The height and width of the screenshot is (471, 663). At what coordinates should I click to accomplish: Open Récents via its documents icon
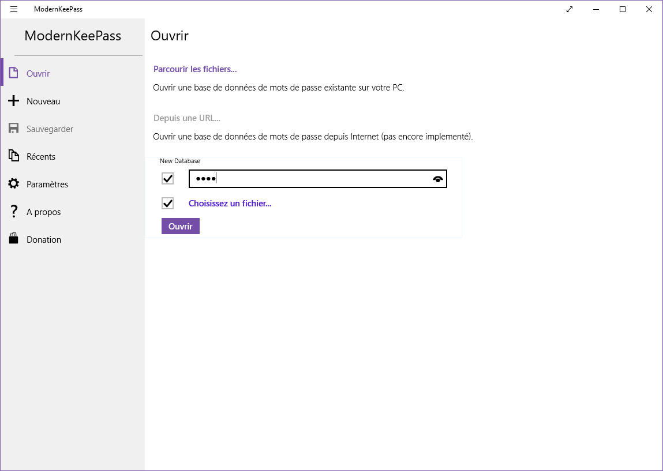[x=14, y=156]
